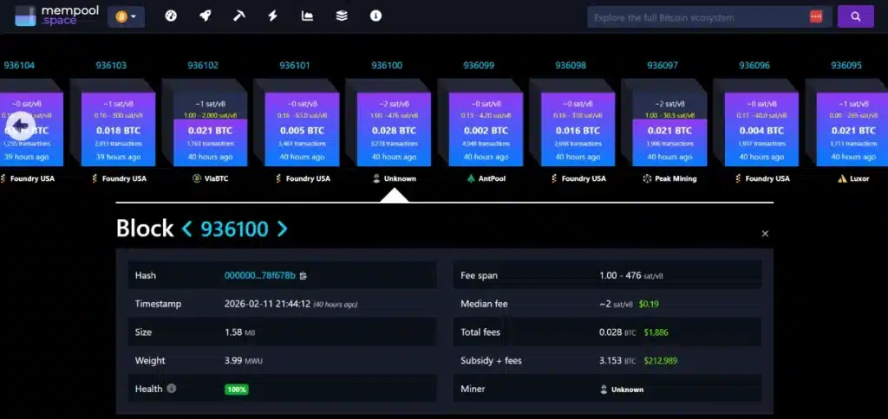Open the Accelerator rocket icon
The width and height of the screenshot is (888, 419).
tap(205, 16)
